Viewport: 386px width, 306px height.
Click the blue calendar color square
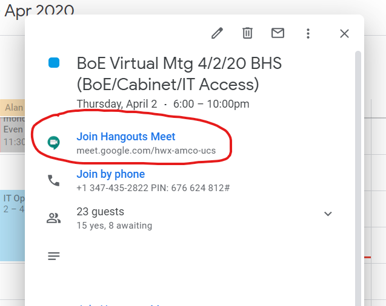pyautogui.click(x=54, y=63)
